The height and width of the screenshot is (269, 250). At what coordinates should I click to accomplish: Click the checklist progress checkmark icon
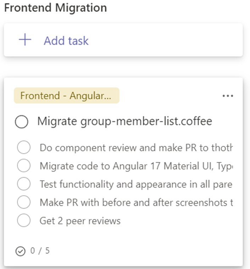(21, 251)
